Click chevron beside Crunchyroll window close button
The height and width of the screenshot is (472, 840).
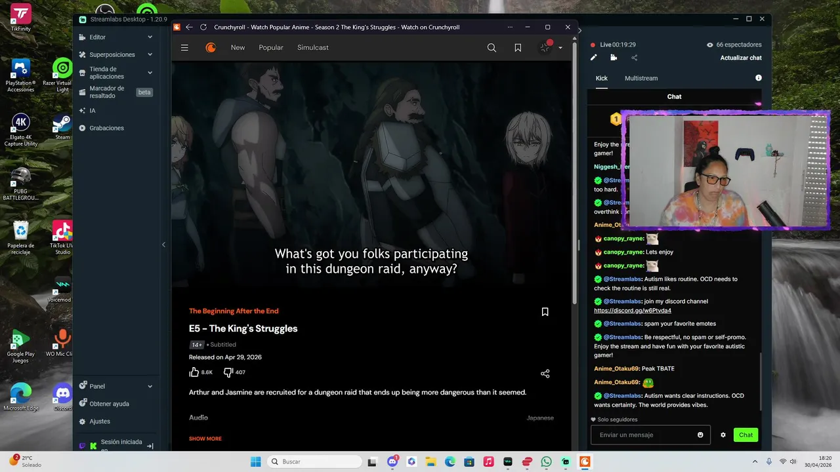(x=579, y=29)
